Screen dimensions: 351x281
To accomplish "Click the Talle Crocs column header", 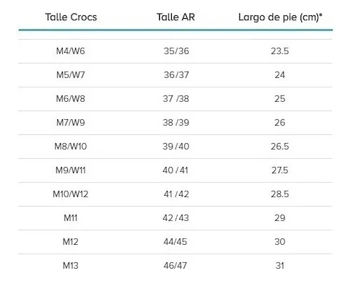I will [71, 17].
